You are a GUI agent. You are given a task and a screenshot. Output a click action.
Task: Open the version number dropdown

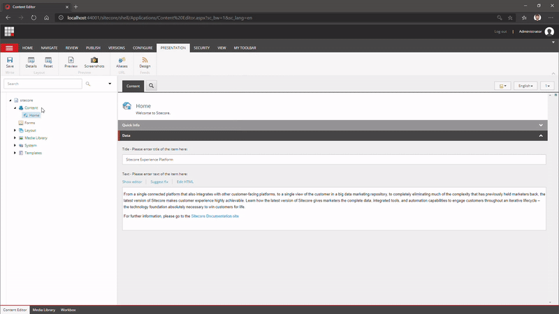pos(547,86)
